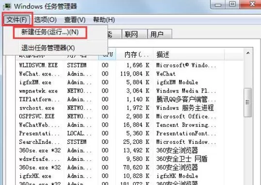Image resolution: width=261 pixels, height=185 pixels.
Task: Click the 10,828 K memory value
Action: 136,176
